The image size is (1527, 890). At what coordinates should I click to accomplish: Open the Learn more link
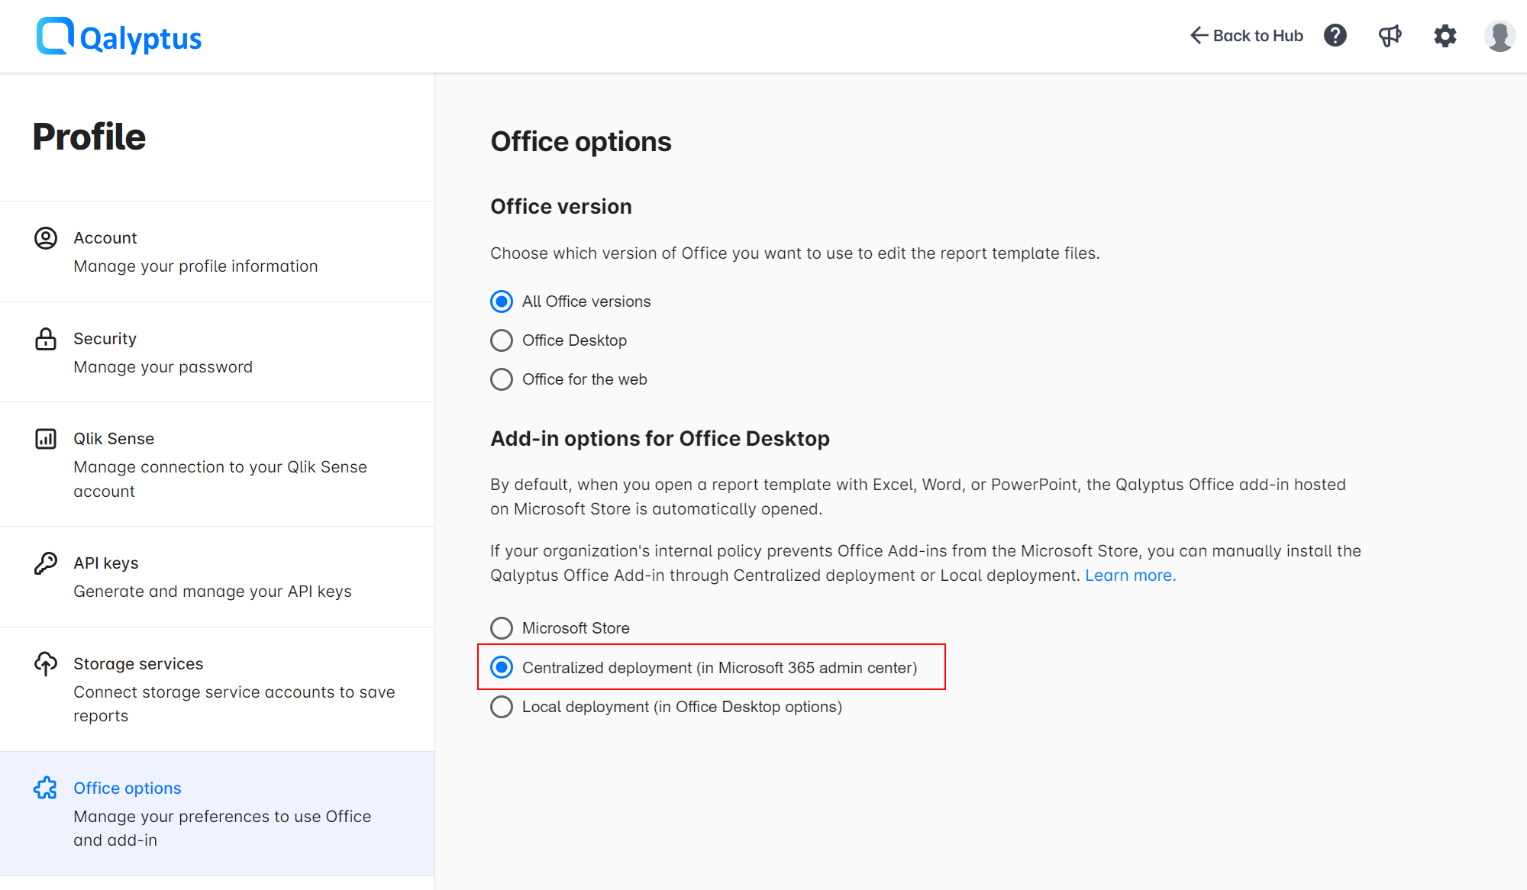[x=1128, y=575]
